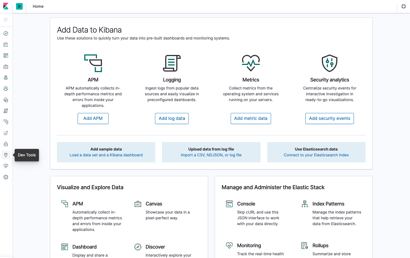Open Uptime in the side navigation
410x258 pixels.
(6, 133)
